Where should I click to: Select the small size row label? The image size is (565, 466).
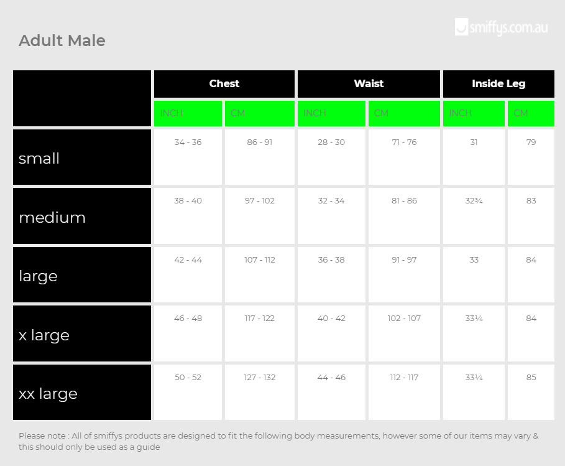pyautogui.click(x=82, y=157)
